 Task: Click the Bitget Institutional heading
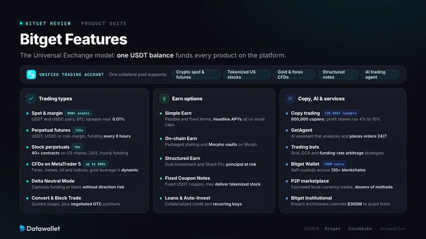[312, 198]
